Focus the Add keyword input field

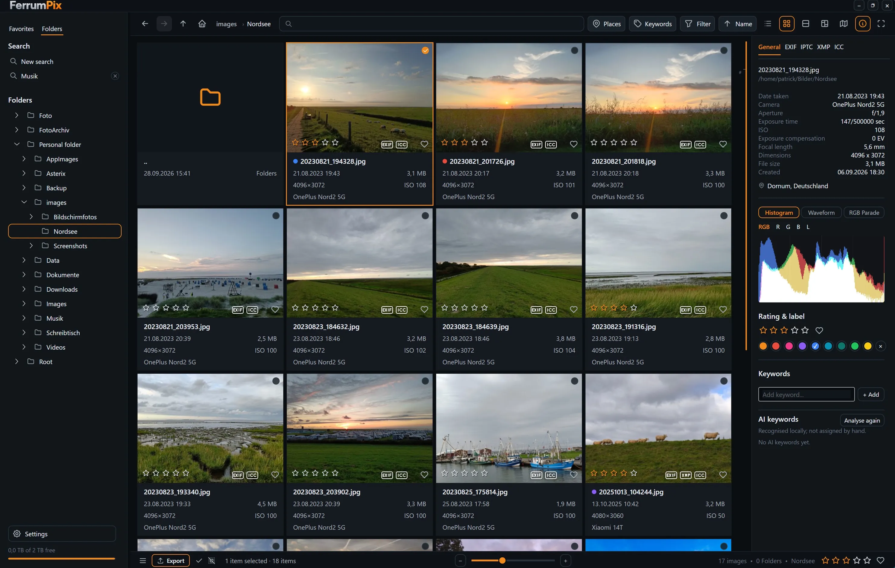(806, 395)
